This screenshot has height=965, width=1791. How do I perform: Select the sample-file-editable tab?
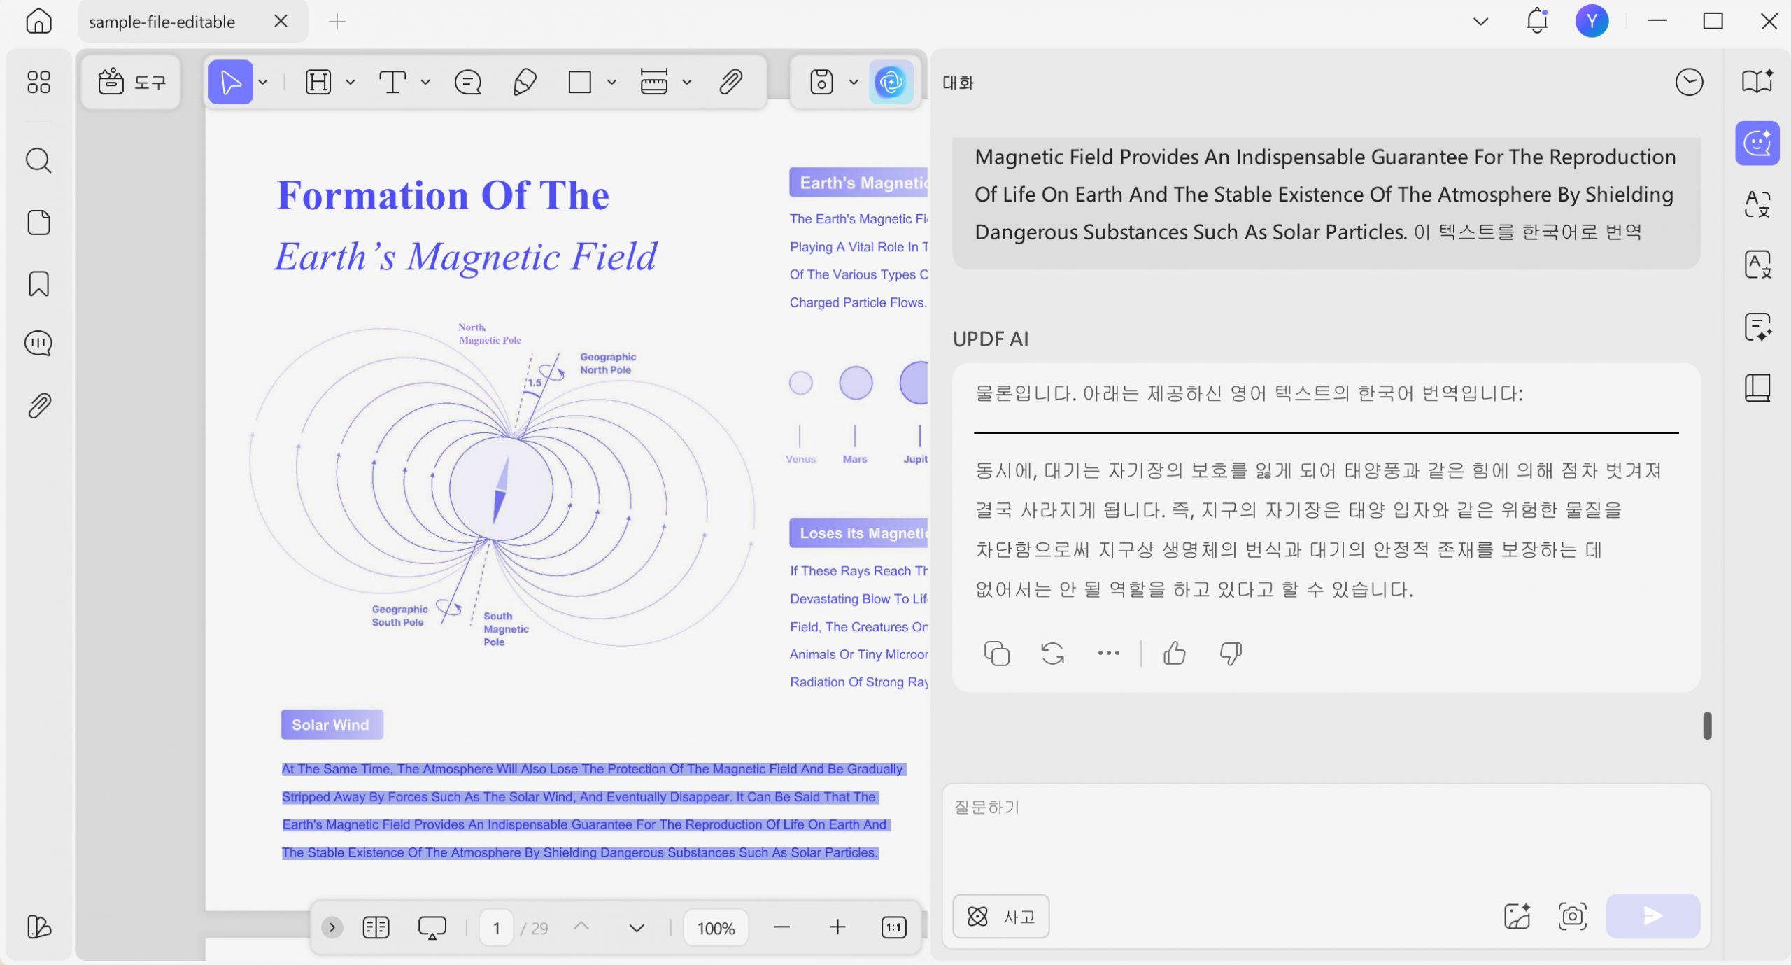(x=162, y=22)
